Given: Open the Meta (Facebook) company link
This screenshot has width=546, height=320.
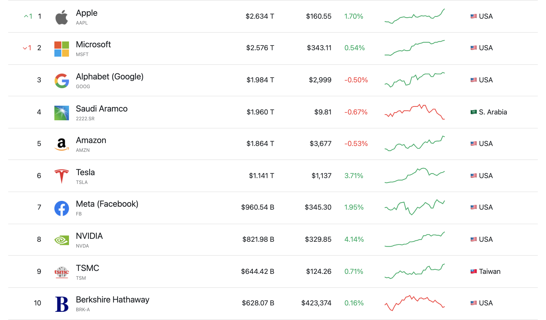Looking at the screenshot, I should [x=107, y=204].
